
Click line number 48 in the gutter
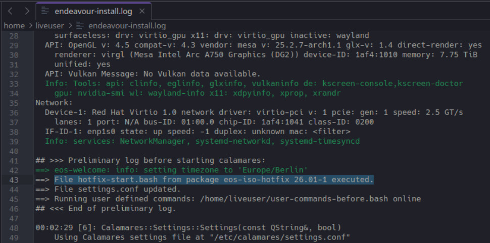pos(14,227)
